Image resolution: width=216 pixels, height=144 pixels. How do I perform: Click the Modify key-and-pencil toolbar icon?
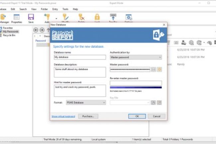click(x=65, y=18)
